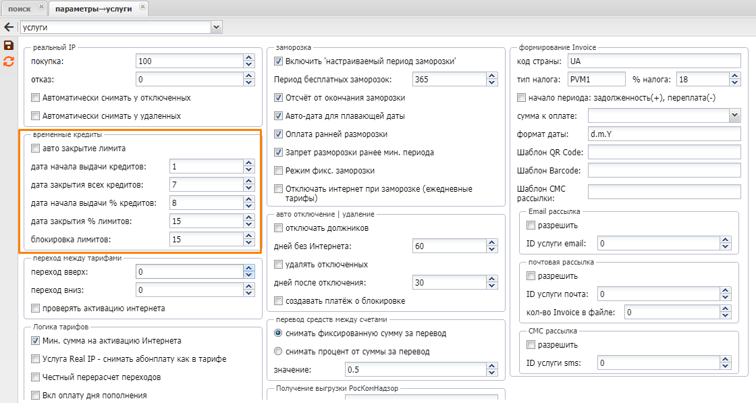Click the save floppy disk icon

9,45
